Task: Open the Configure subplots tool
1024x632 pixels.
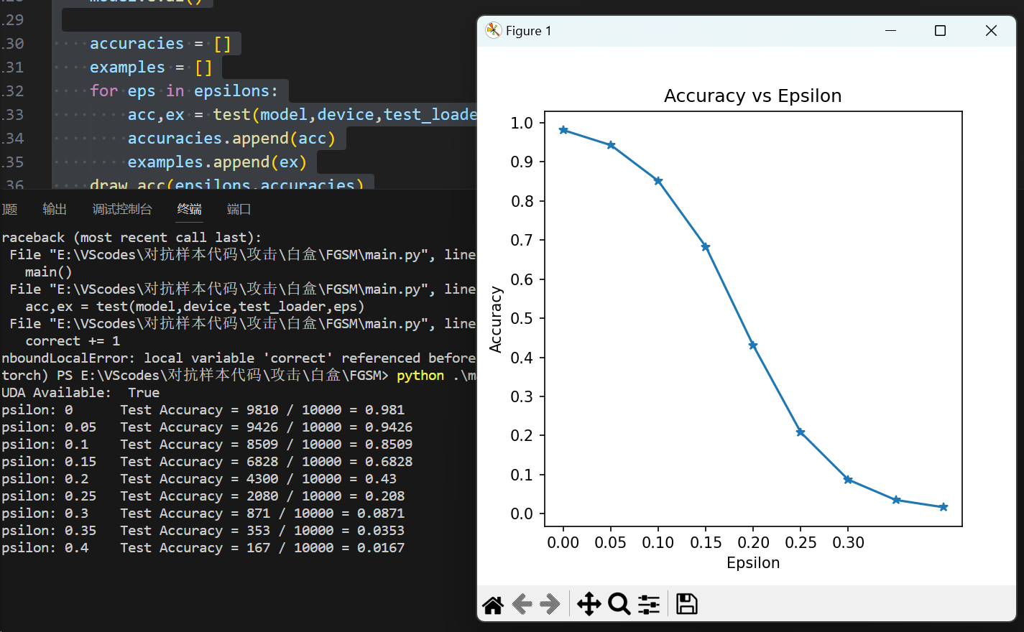Action: (x=649, y=605)
